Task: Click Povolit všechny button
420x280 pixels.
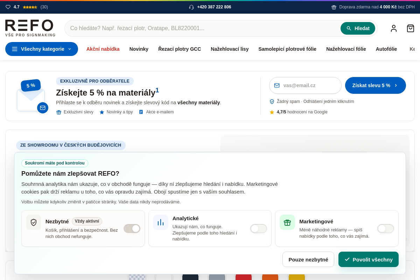Action: click(x=369, y=259)
